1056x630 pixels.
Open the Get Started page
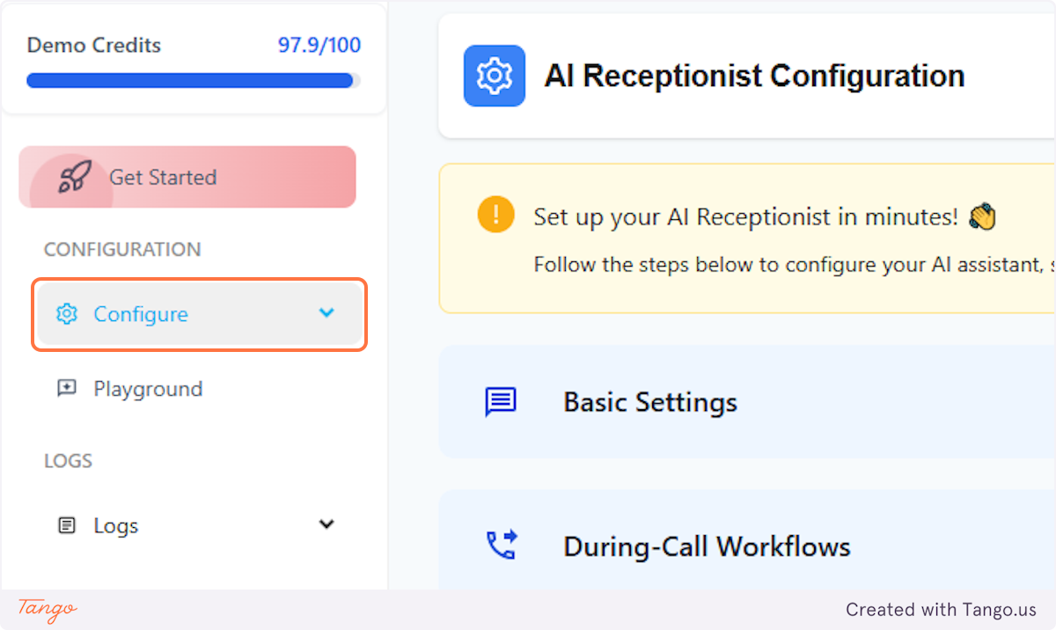(187, 177)
